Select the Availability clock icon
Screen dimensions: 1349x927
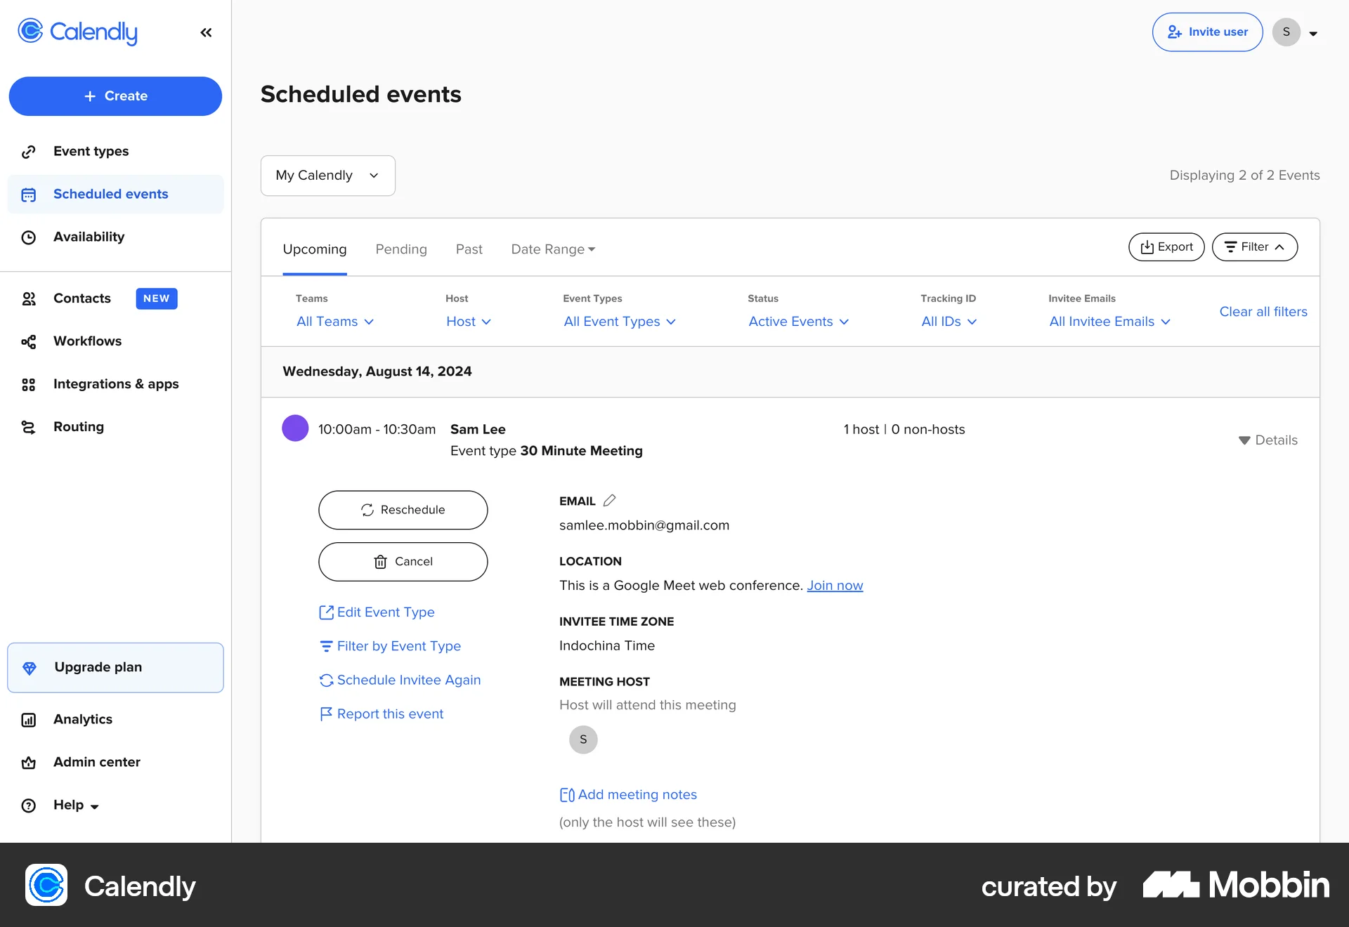click(x=28, y=237)
